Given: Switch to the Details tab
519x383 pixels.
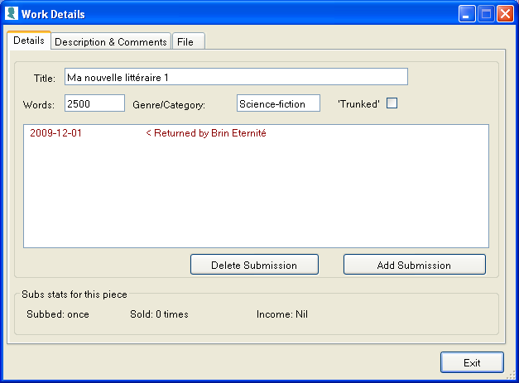Looking at the screenshot, I should tap(29, 41).
